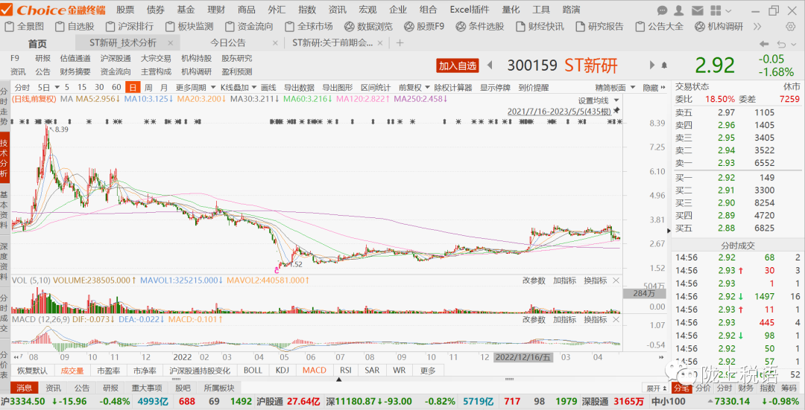Click the chat message bubble icon
The width and height of the screenshot is (805, 410).
tap(663, 10)
